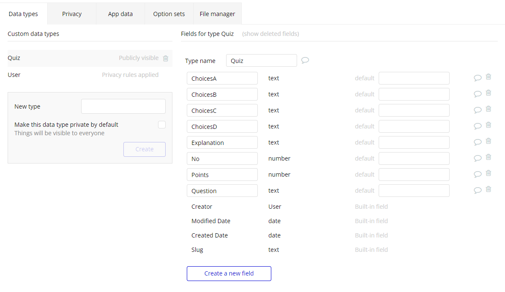Viewport: 505px width, 292px height.
Task: Open comment icon for ChoicesB field
Action: point(478,94)
